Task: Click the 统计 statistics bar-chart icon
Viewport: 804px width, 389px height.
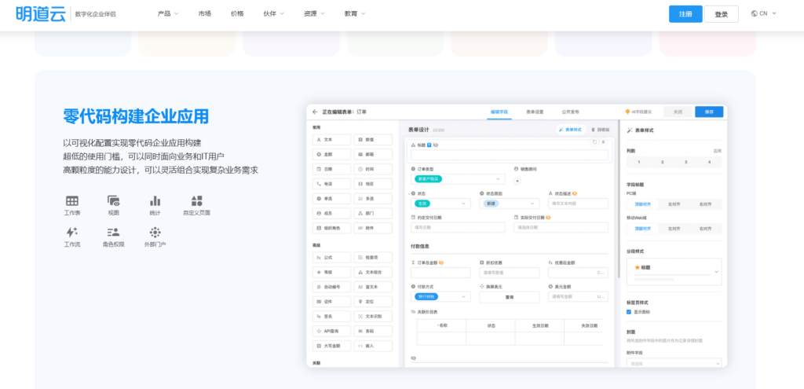Action: [155, 200]
